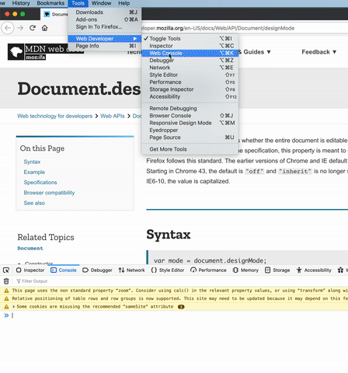This screenshot has width=348, height=373.
Task: Click the MDN web docs logo
Action: tap(46, 52)
